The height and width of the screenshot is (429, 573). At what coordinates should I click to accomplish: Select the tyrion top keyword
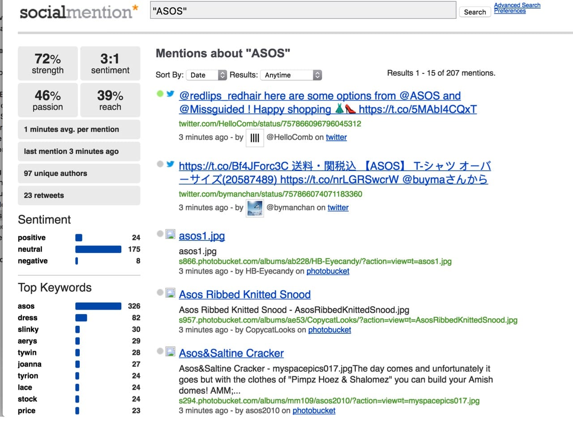[x=28, y=376]
